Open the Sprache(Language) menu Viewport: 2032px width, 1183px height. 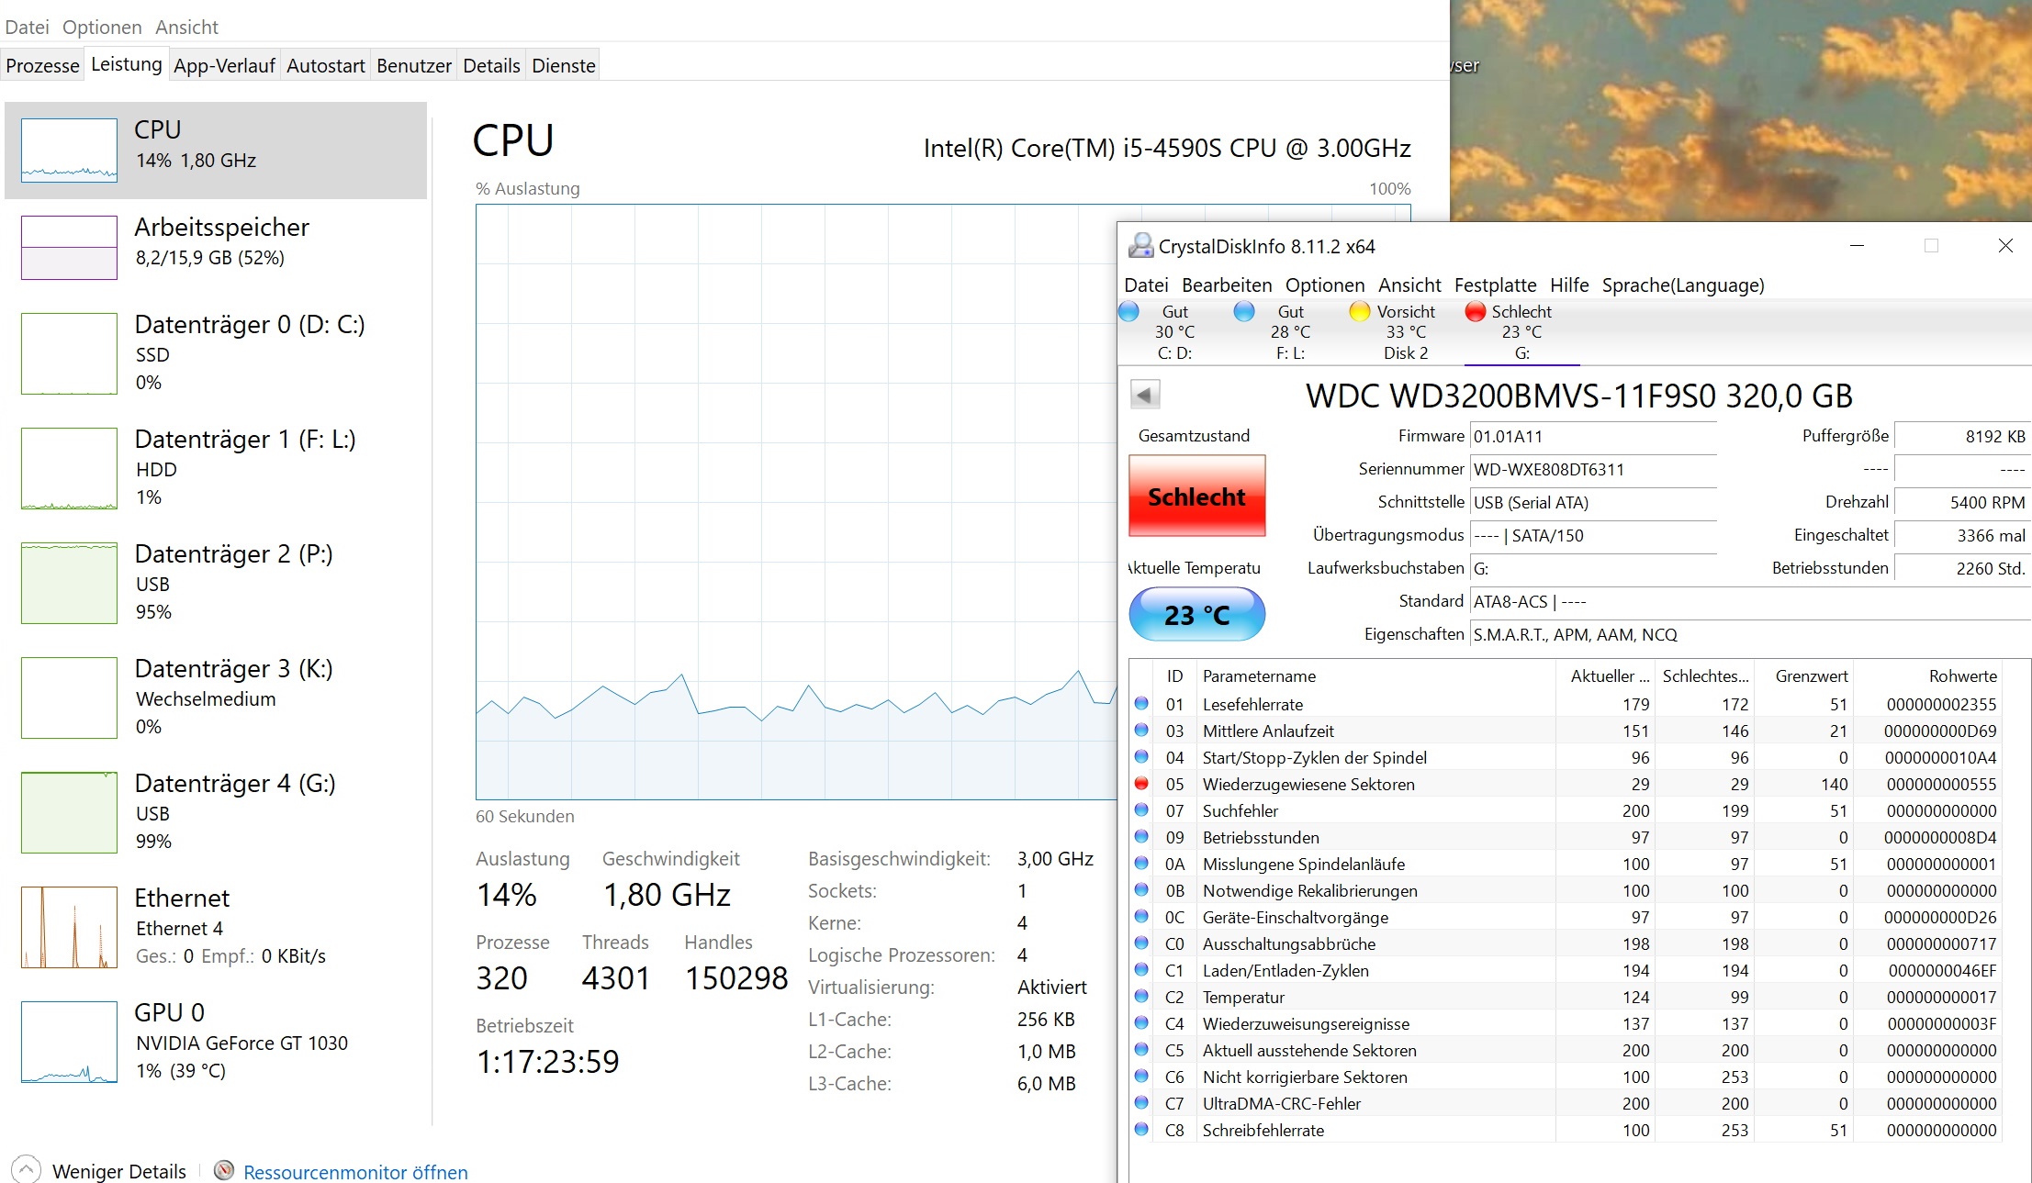pyautogui.click(x=1682, y=285)
